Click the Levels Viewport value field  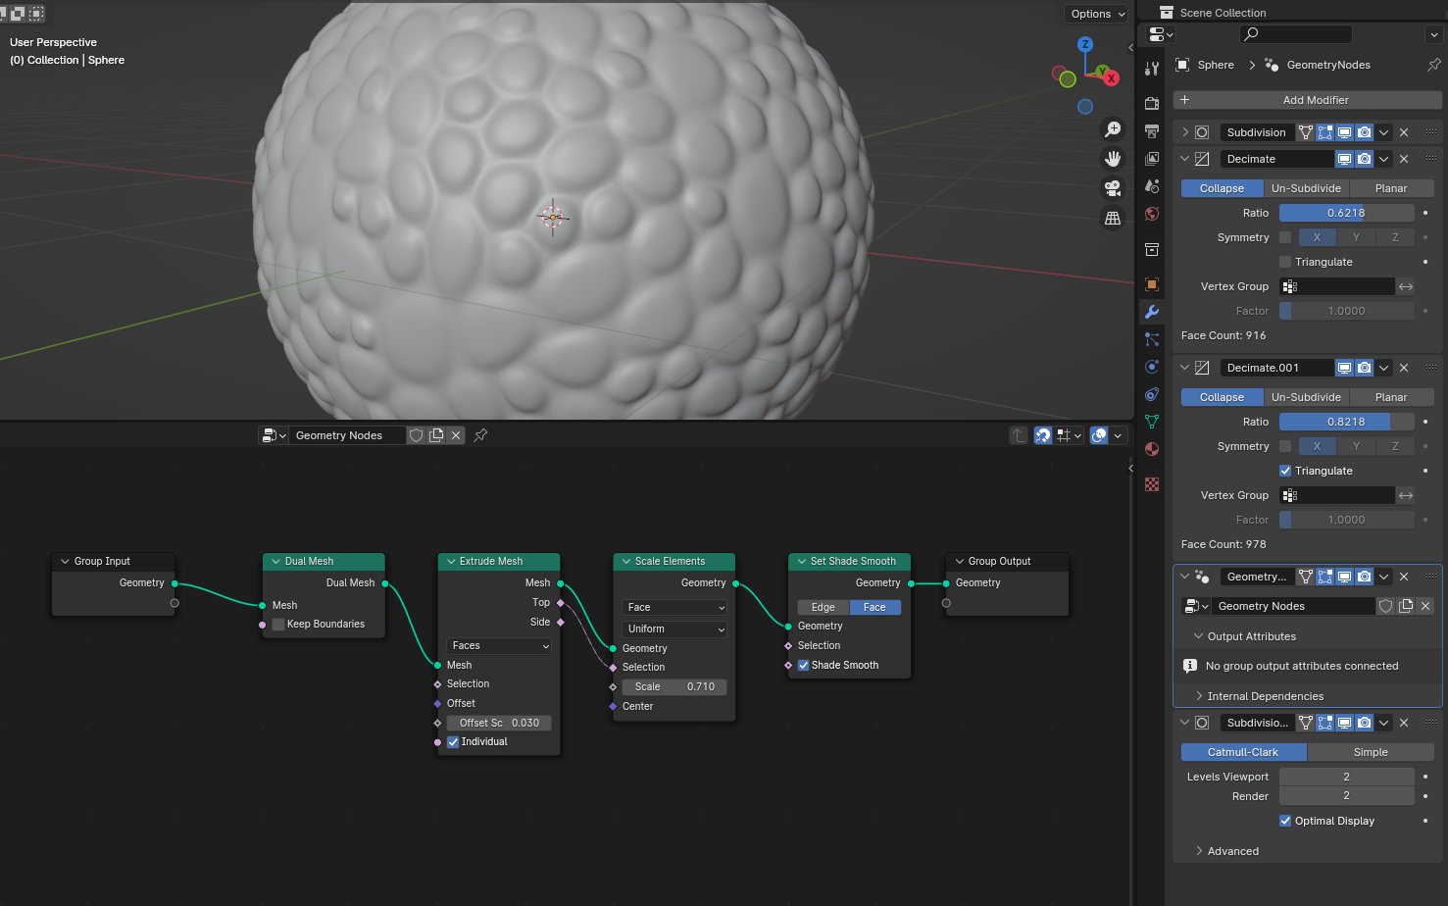1346,777
